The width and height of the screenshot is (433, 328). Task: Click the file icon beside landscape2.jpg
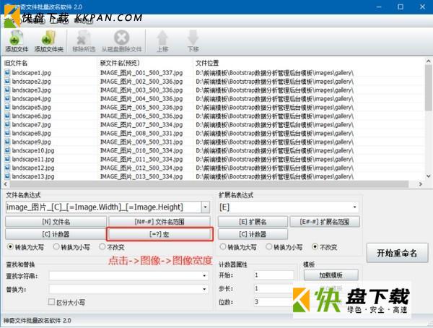pos(7,82)
